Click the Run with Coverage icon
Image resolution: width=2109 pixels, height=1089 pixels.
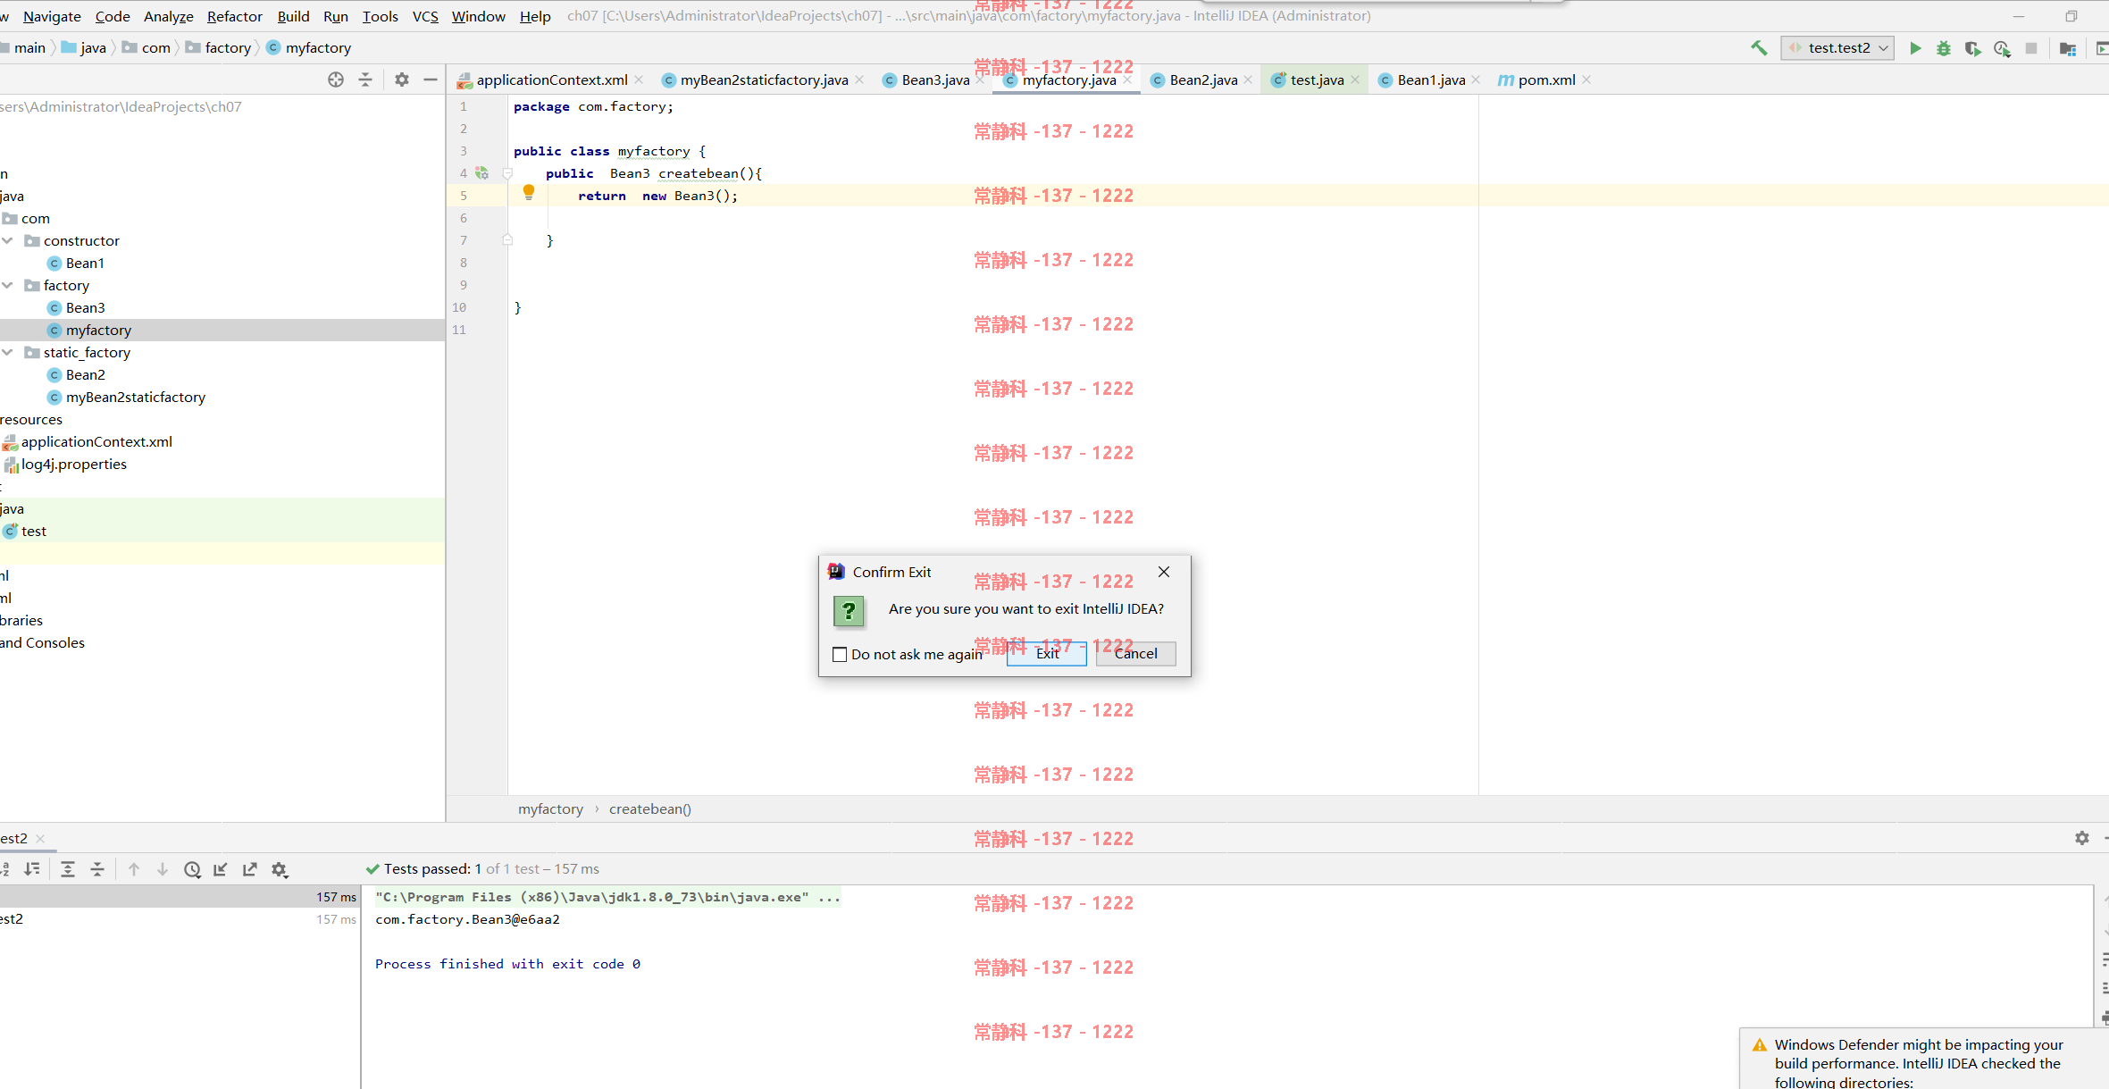(x=1972, y=48)
